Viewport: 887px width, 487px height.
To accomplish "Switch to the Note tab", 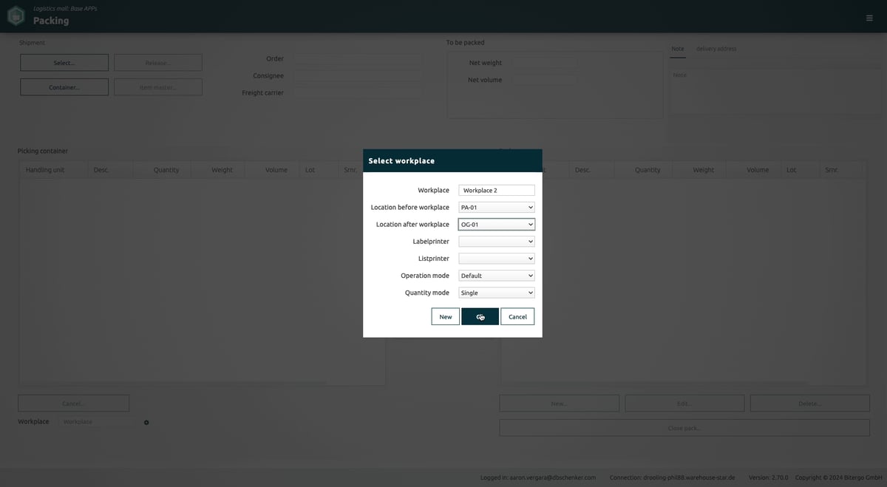I will click(x=678, y=49).
